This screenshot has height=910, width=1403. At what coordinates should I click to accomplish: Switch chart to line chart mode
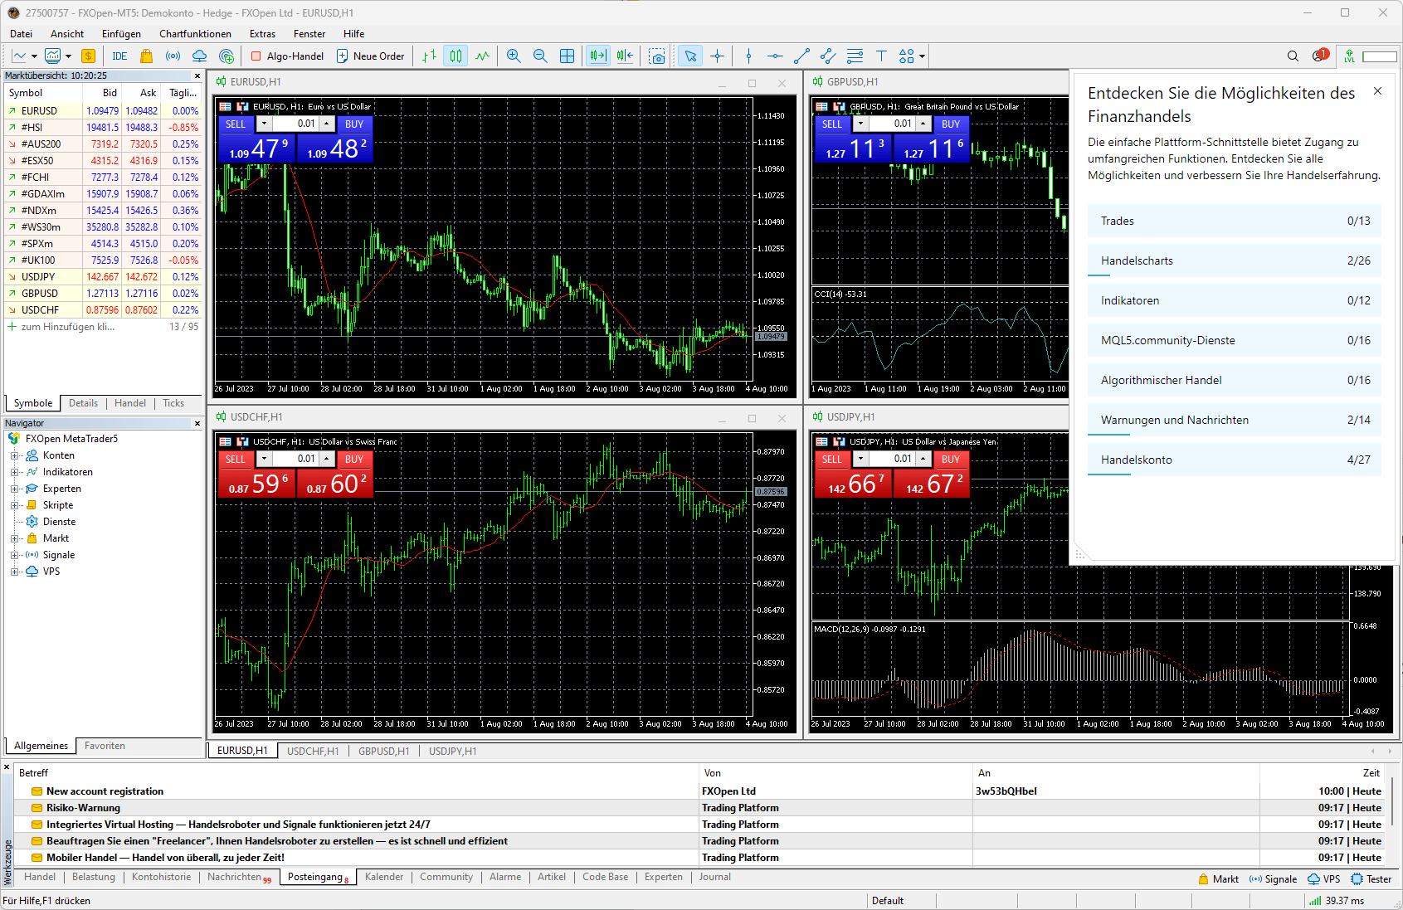(482, 56)
